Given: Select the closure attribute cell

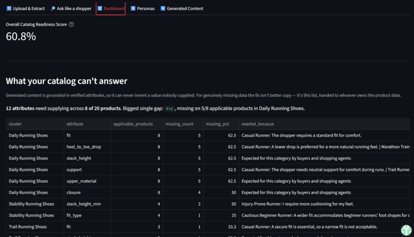Looking at the screenshot, I should [x=87, y=192].
